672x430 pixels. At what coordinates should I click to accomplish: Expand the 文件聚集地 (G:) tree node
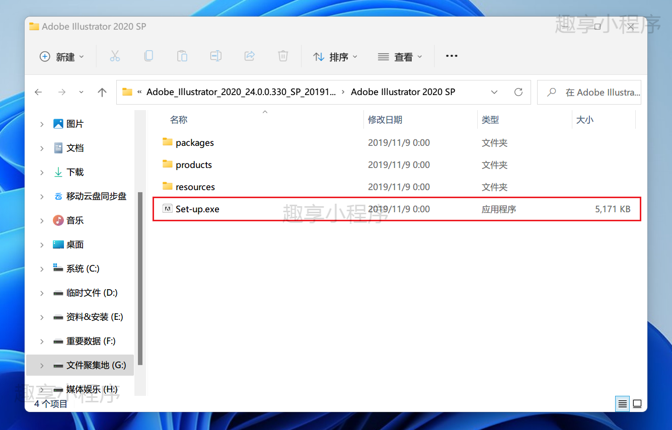click(x=42, y=365)
